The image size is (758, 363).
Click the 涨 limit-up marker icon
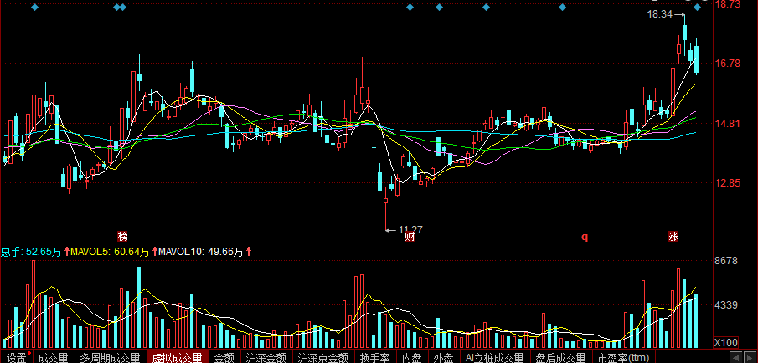pos(673,237)
